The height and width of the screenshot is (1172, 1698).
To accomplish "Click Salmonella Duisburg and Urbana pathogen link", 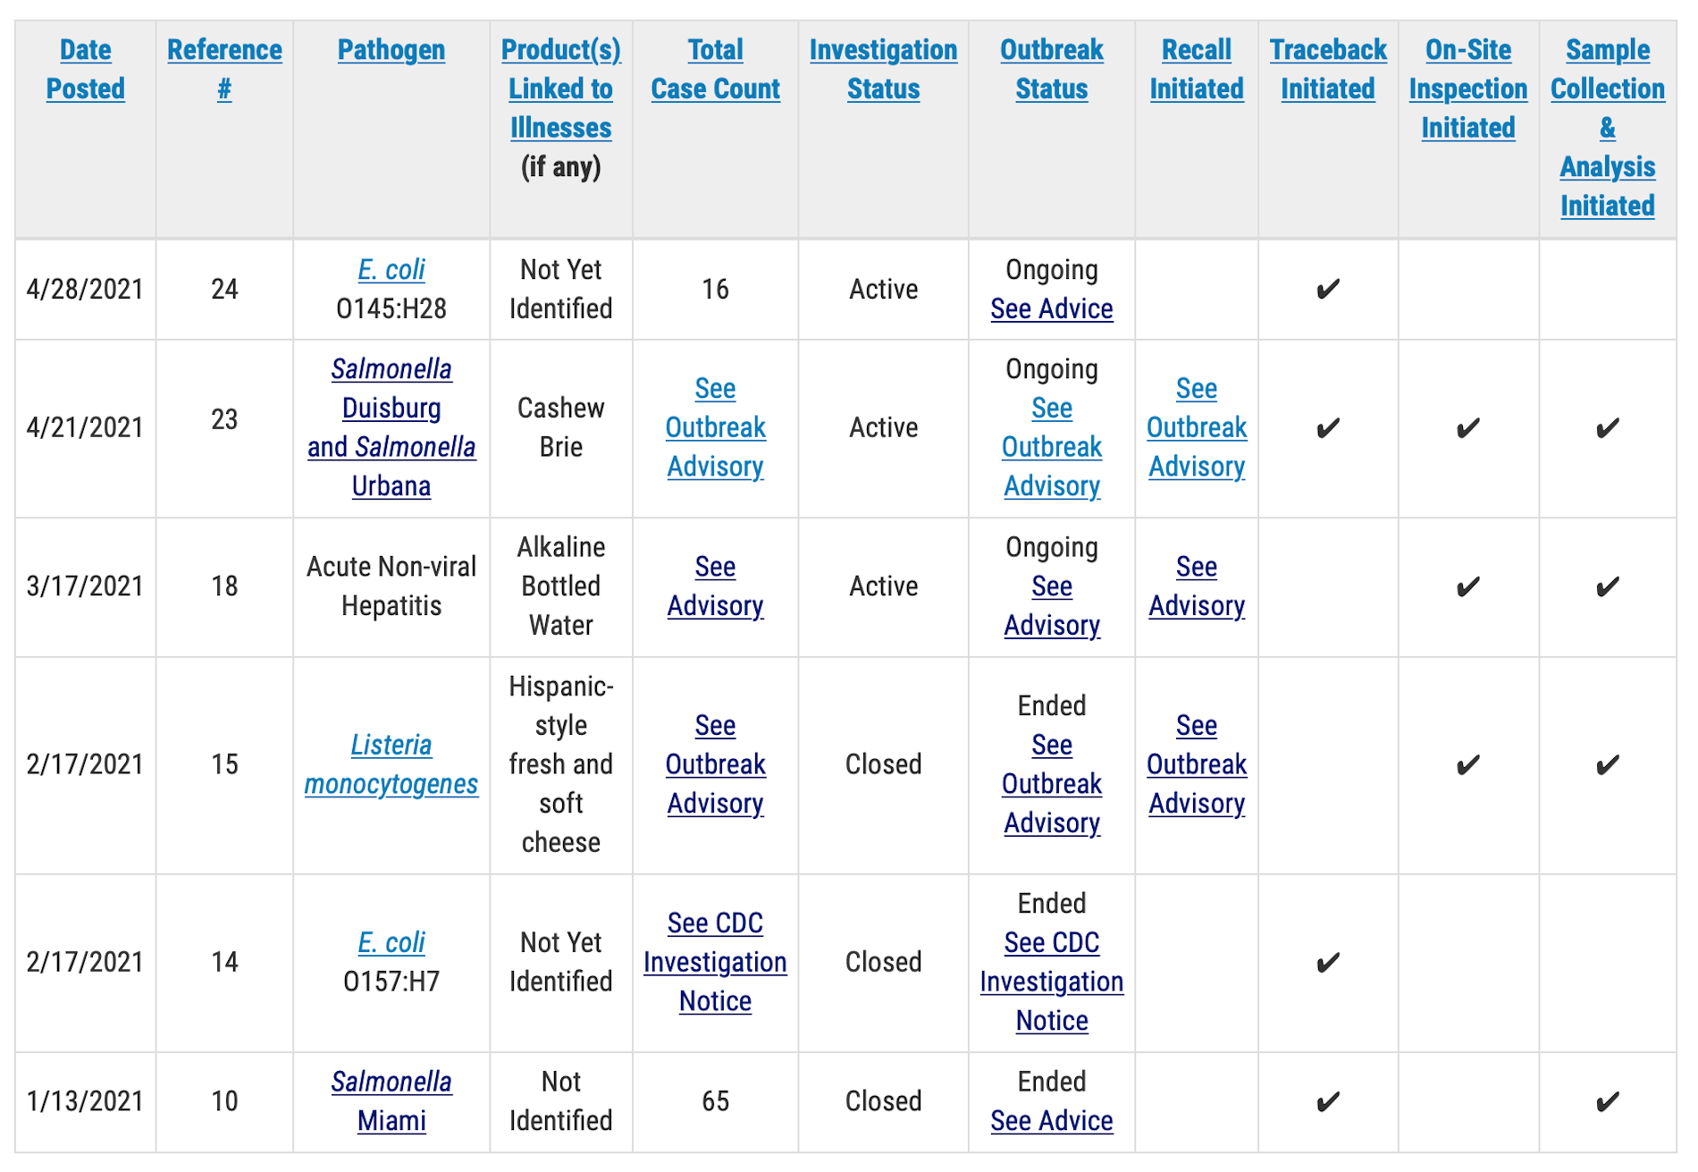I will 391,427.
